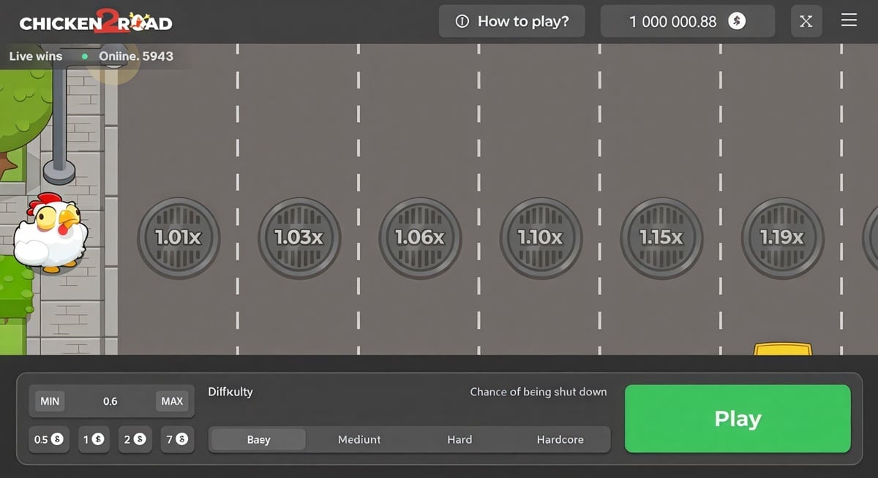Screen dimensions: 878x478
Task: Click the 1.15x manhole multiplier
Action: pos(661,238)
